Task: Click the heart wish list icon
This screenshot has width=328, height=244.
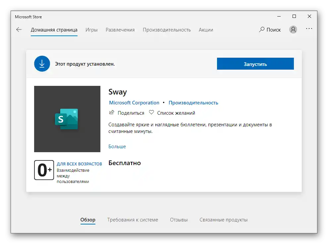Action: tap(151, 112)
